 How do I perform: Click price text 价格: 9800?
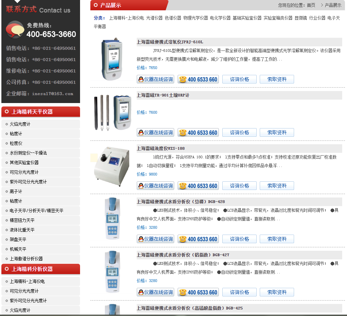coord(147,174)
